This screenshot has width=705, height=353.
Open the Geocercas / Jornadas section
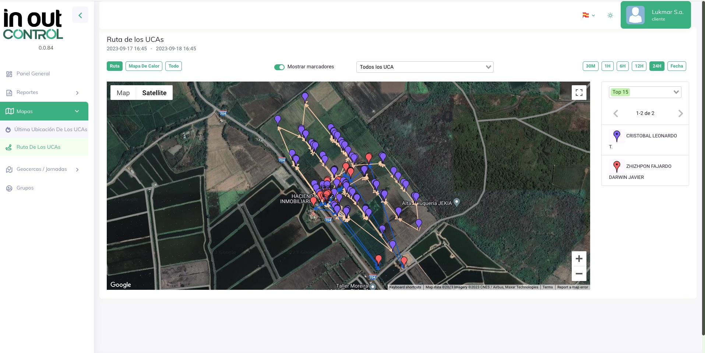[x=42, y=169]
